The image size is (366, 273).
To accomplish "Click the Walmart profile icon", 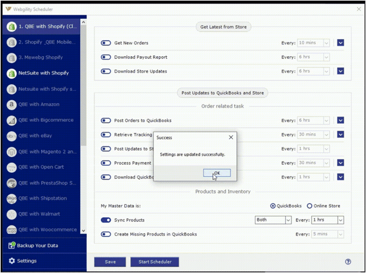I will 11,214.
